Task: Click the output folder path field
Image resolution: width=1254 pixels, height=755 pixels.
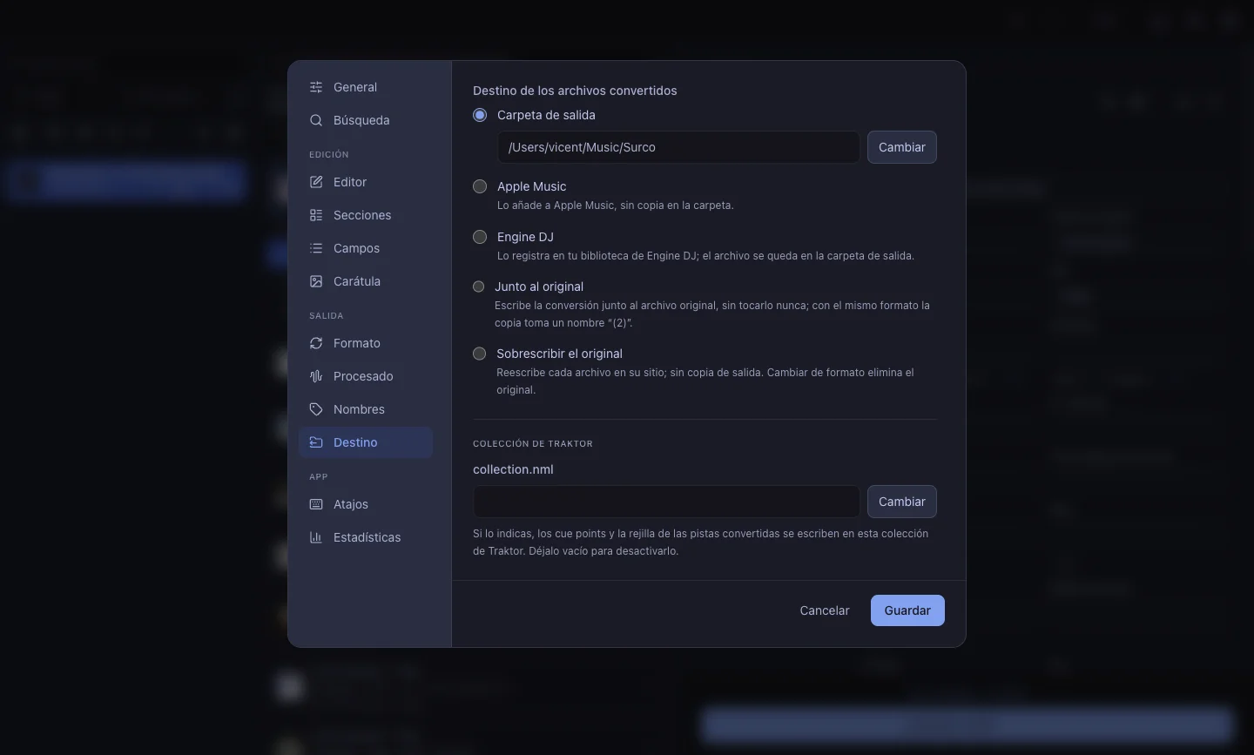Action: click(x=678, y=147)
